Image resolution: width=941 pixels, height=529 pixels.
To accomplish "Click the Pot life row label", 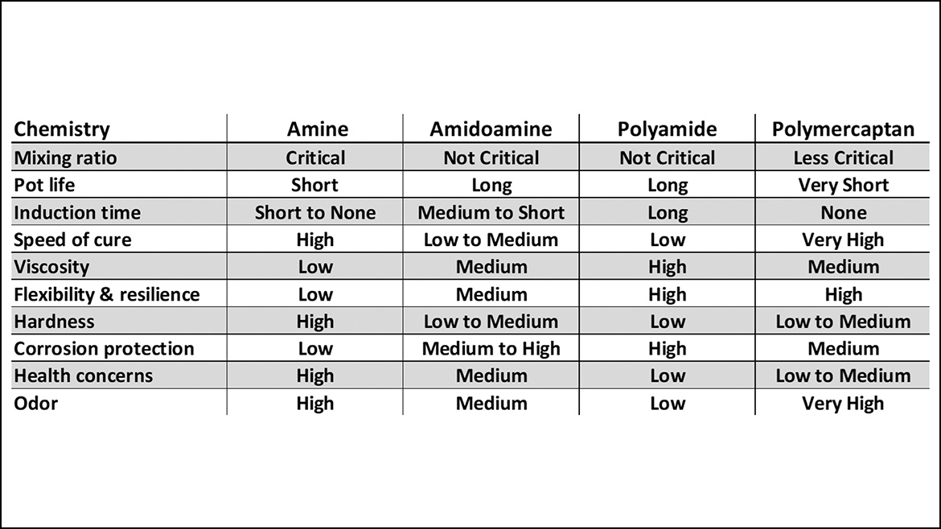I will click(x=44, y=185).
